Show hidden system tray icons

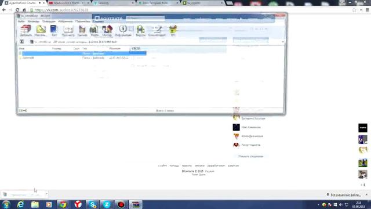coord(318,204)
